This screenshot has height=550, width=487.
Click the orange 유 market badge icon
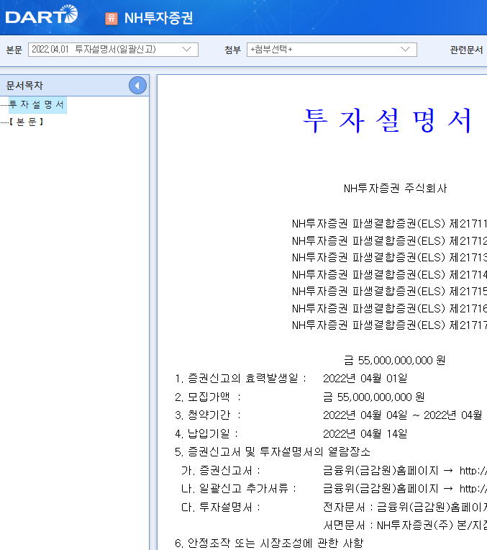pyautogui.click(x=111, y=18)
